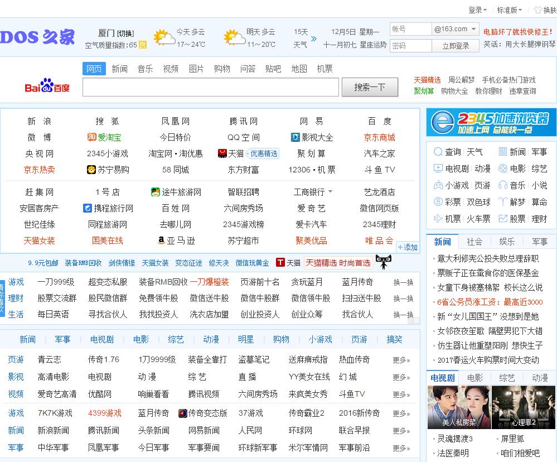Viewport: 557px width, 462px height.
Task: Select the 视频 search tab
Action: point(171,69)
